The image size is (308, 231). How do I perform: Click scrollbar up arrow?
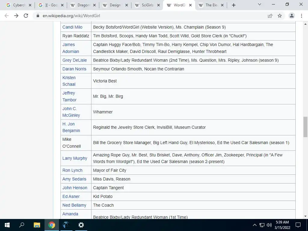click(305, 24)
